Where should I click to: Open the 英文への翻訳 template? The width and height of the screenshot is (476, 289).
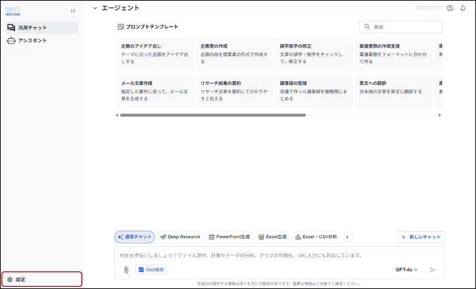point(394,92)
